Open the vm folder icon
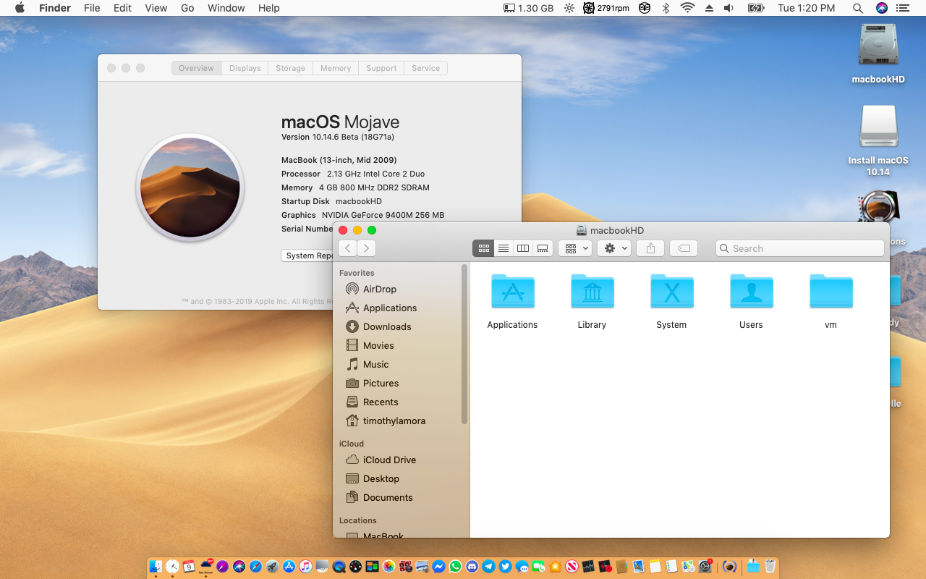This screenshot has height=579, width=926. click(831, 292)
